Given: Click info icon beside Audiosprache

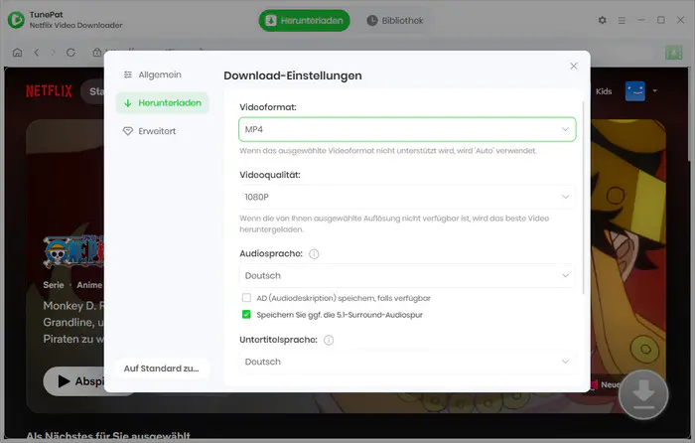Looking at the screenshot, I should (x=314, y=254).
